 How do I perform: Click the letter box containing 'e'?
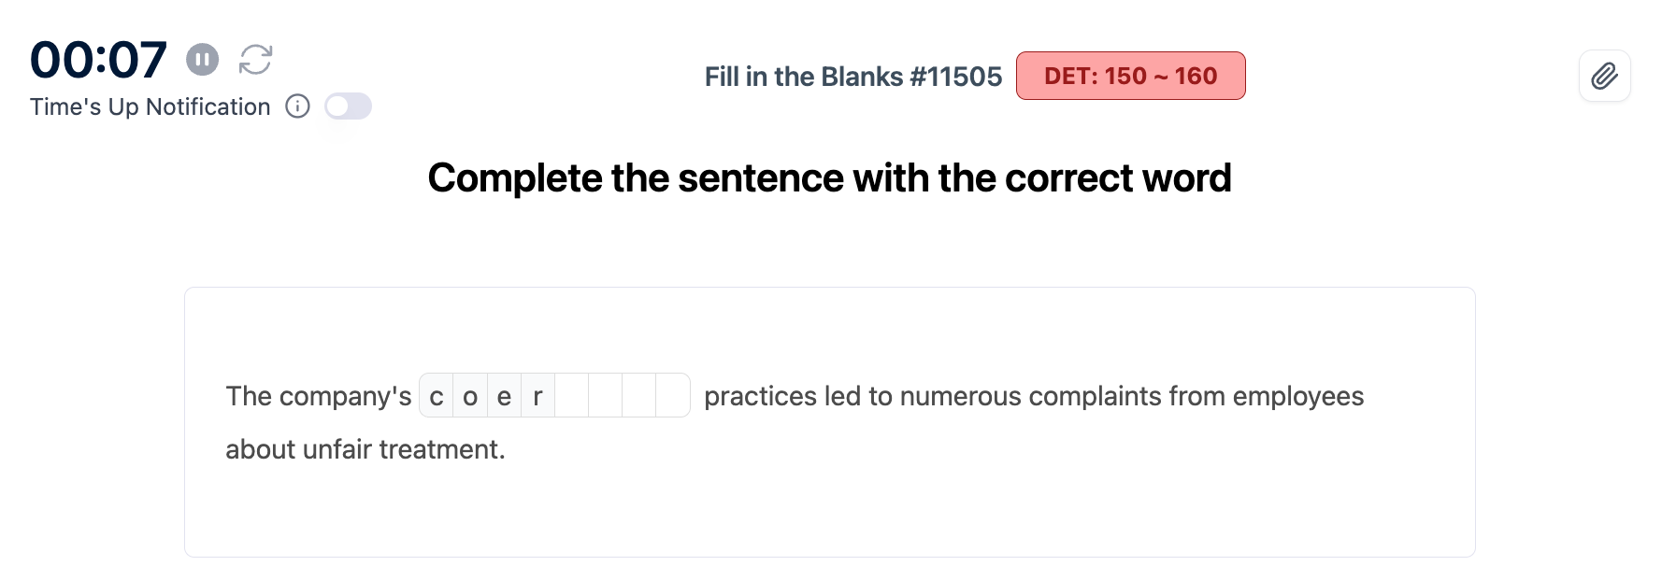point(504,396)
